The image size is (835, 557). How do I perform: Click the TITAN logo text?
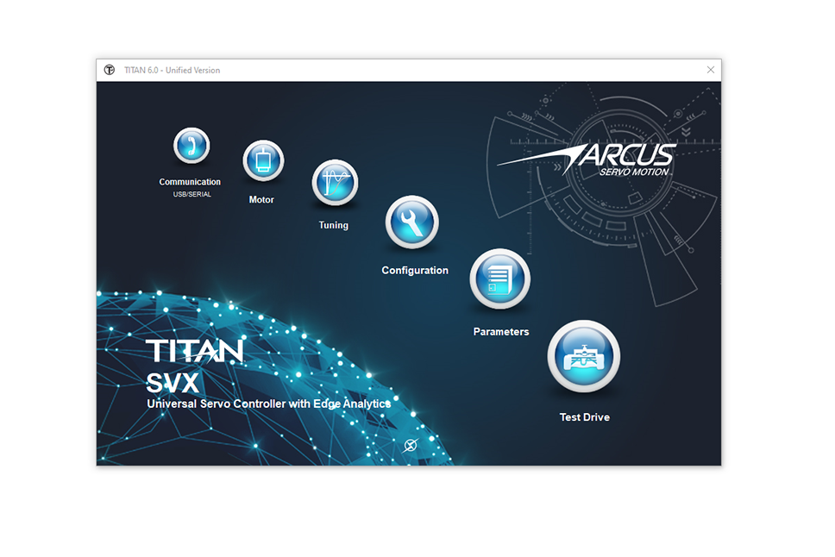click(x=194, y=351)
